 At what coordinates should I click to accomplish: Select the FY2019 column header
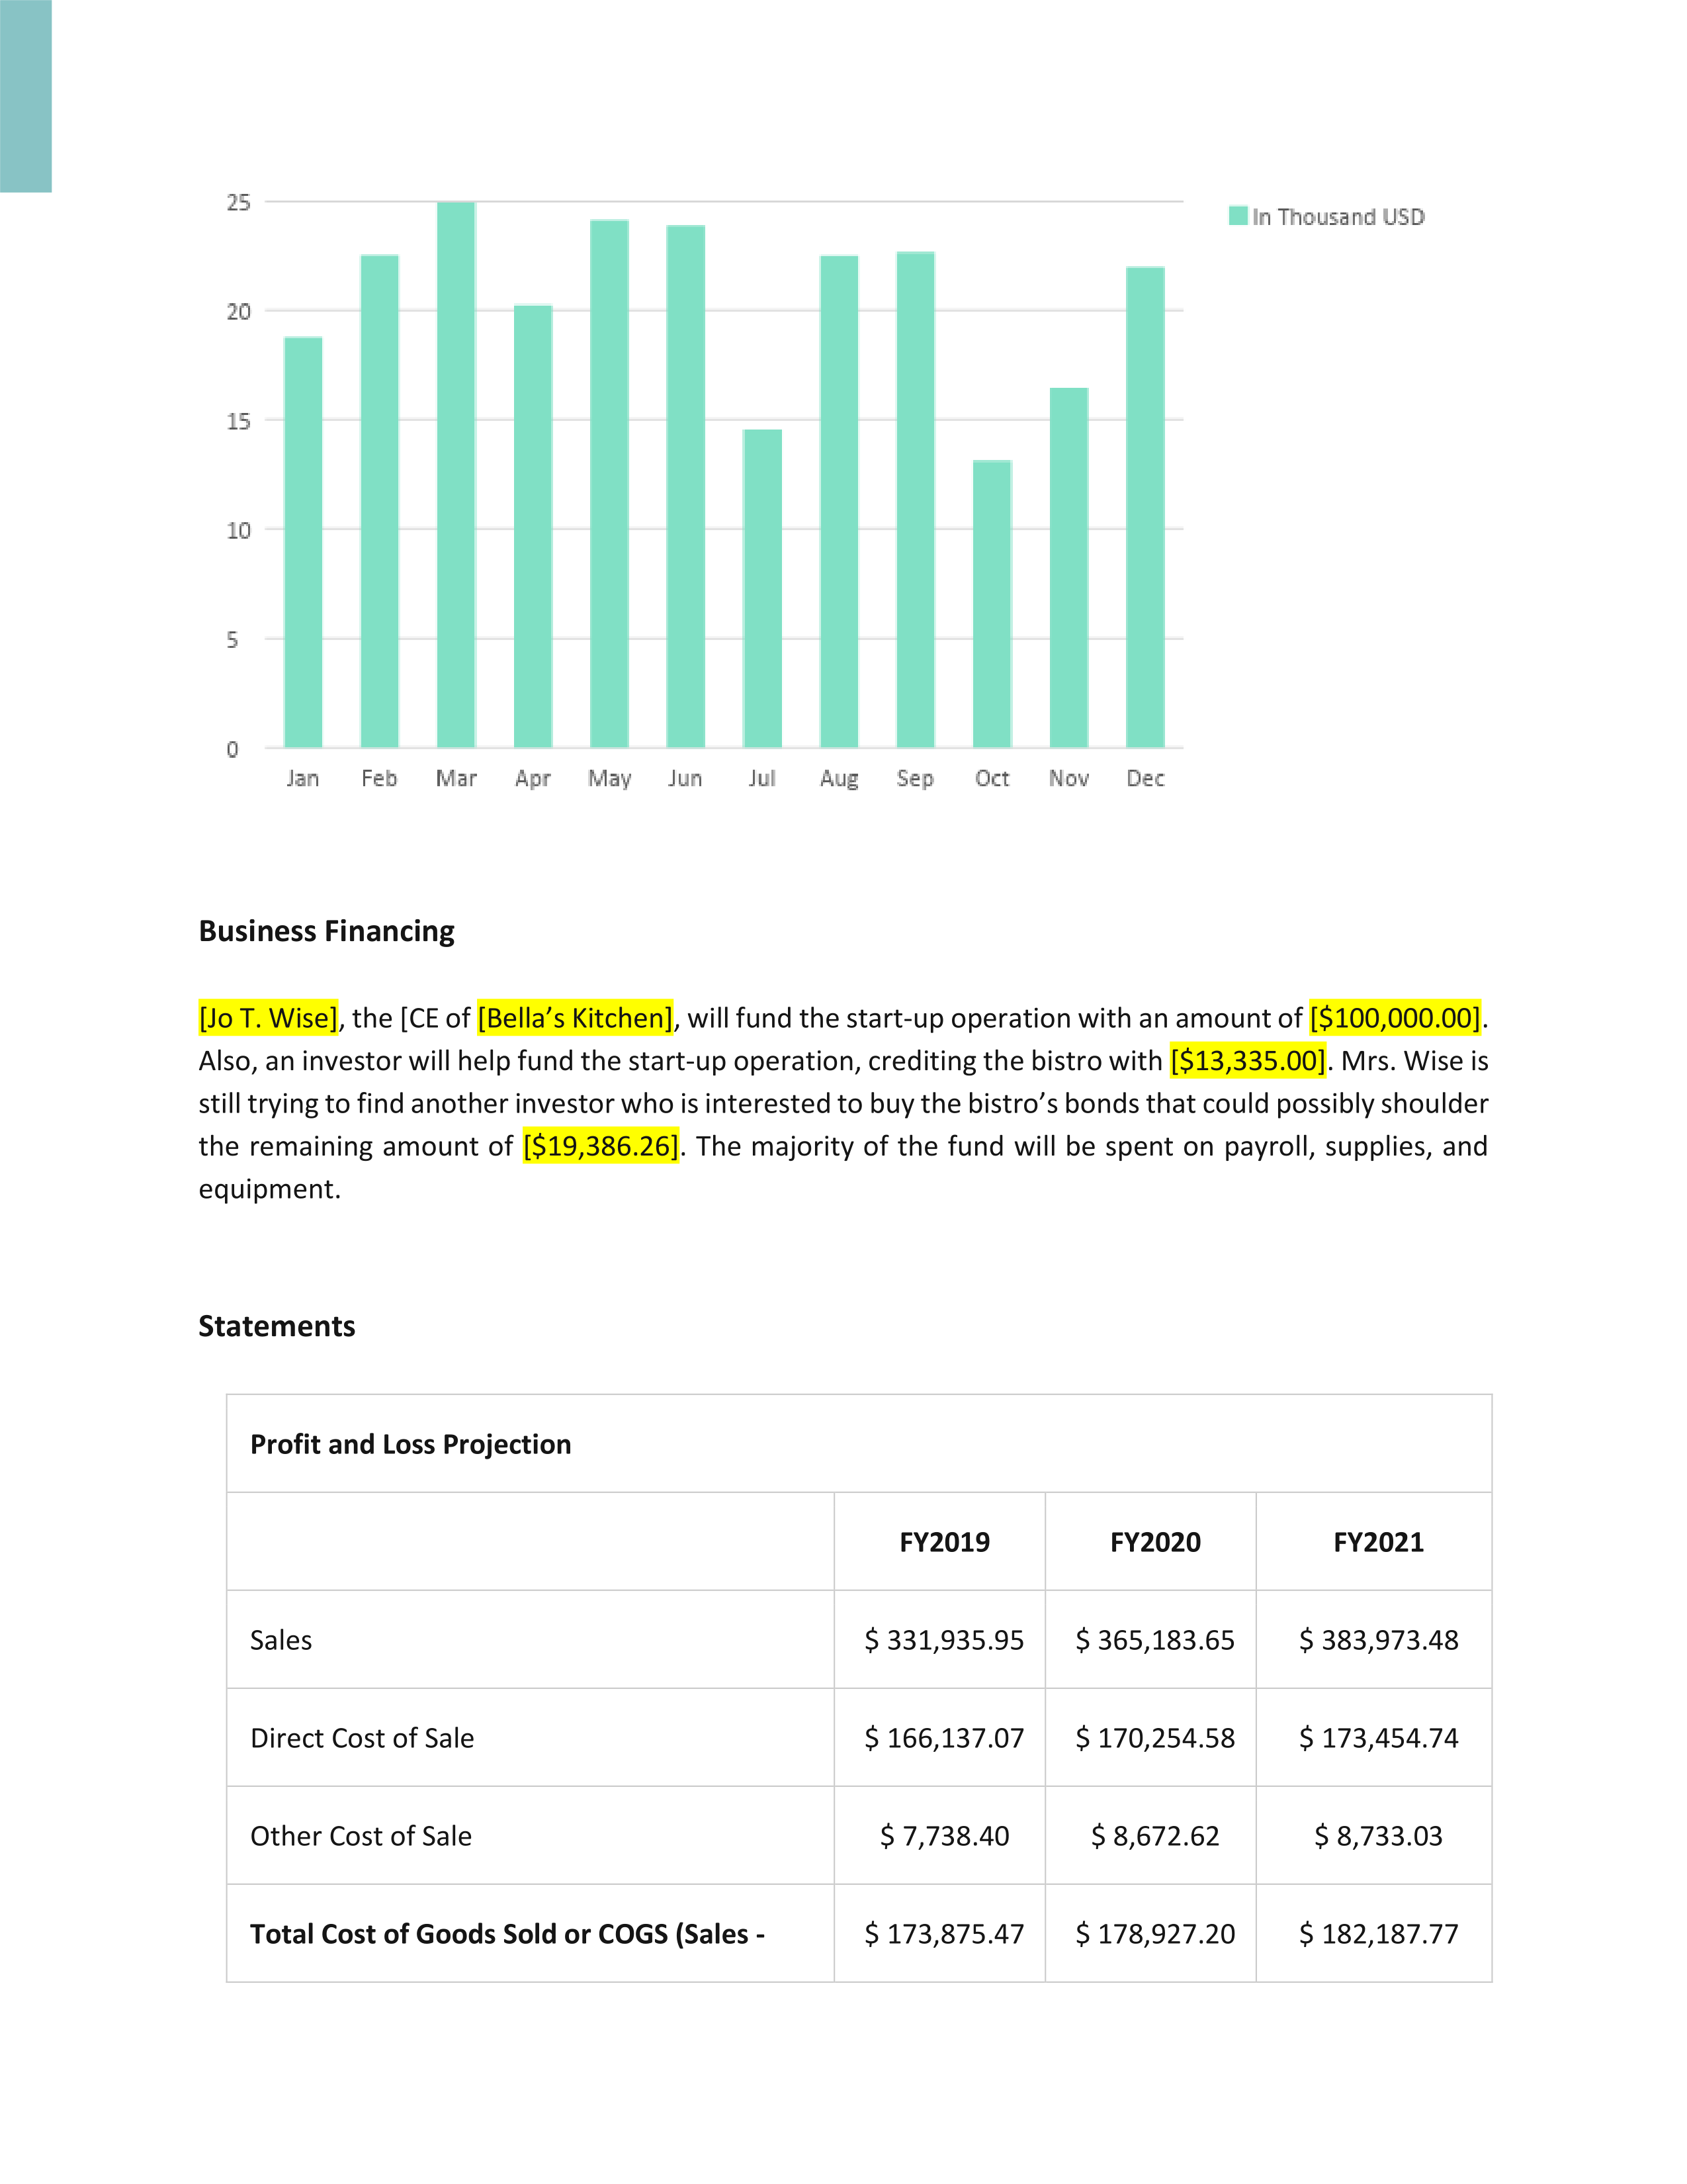(945, 1542)
